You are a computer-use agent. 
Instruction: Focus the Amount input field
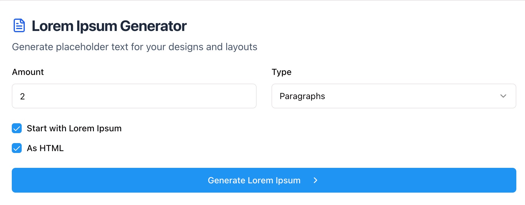click(x=134, y=96)
